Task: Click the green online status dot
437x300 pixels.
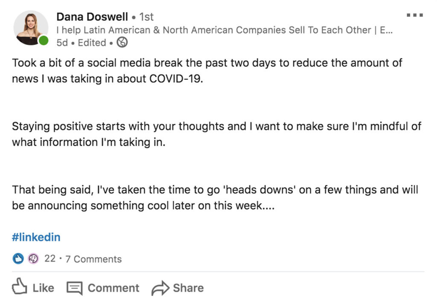Action: click(43, 41)
